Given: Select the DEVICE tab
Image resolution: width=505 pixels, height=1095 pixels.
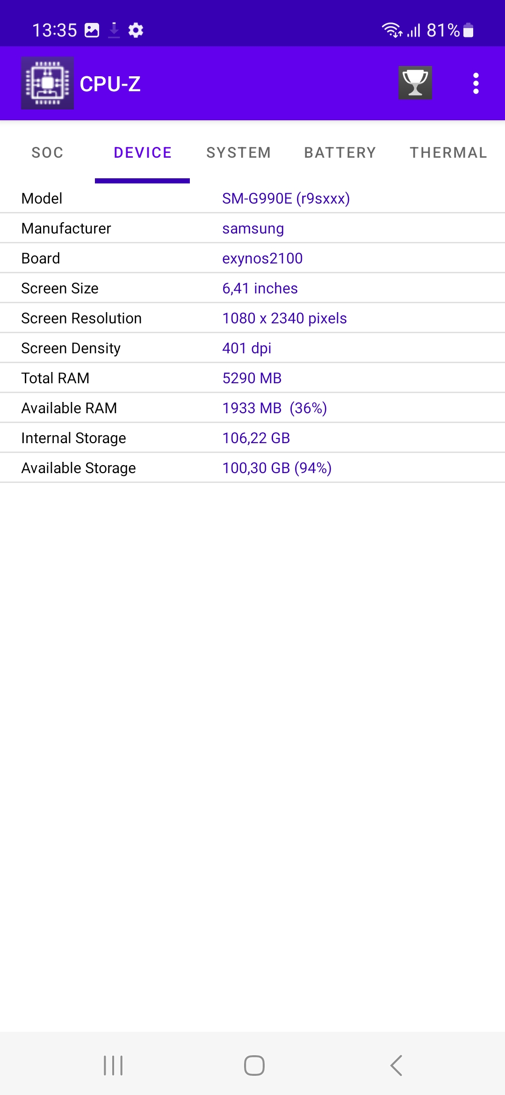Looking at the screenshot, I should (x=143, y=153).
